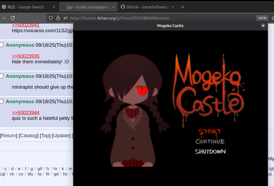Open the /ck/ board link
This screenshot has width=274, height=186.
click(12, 174)
